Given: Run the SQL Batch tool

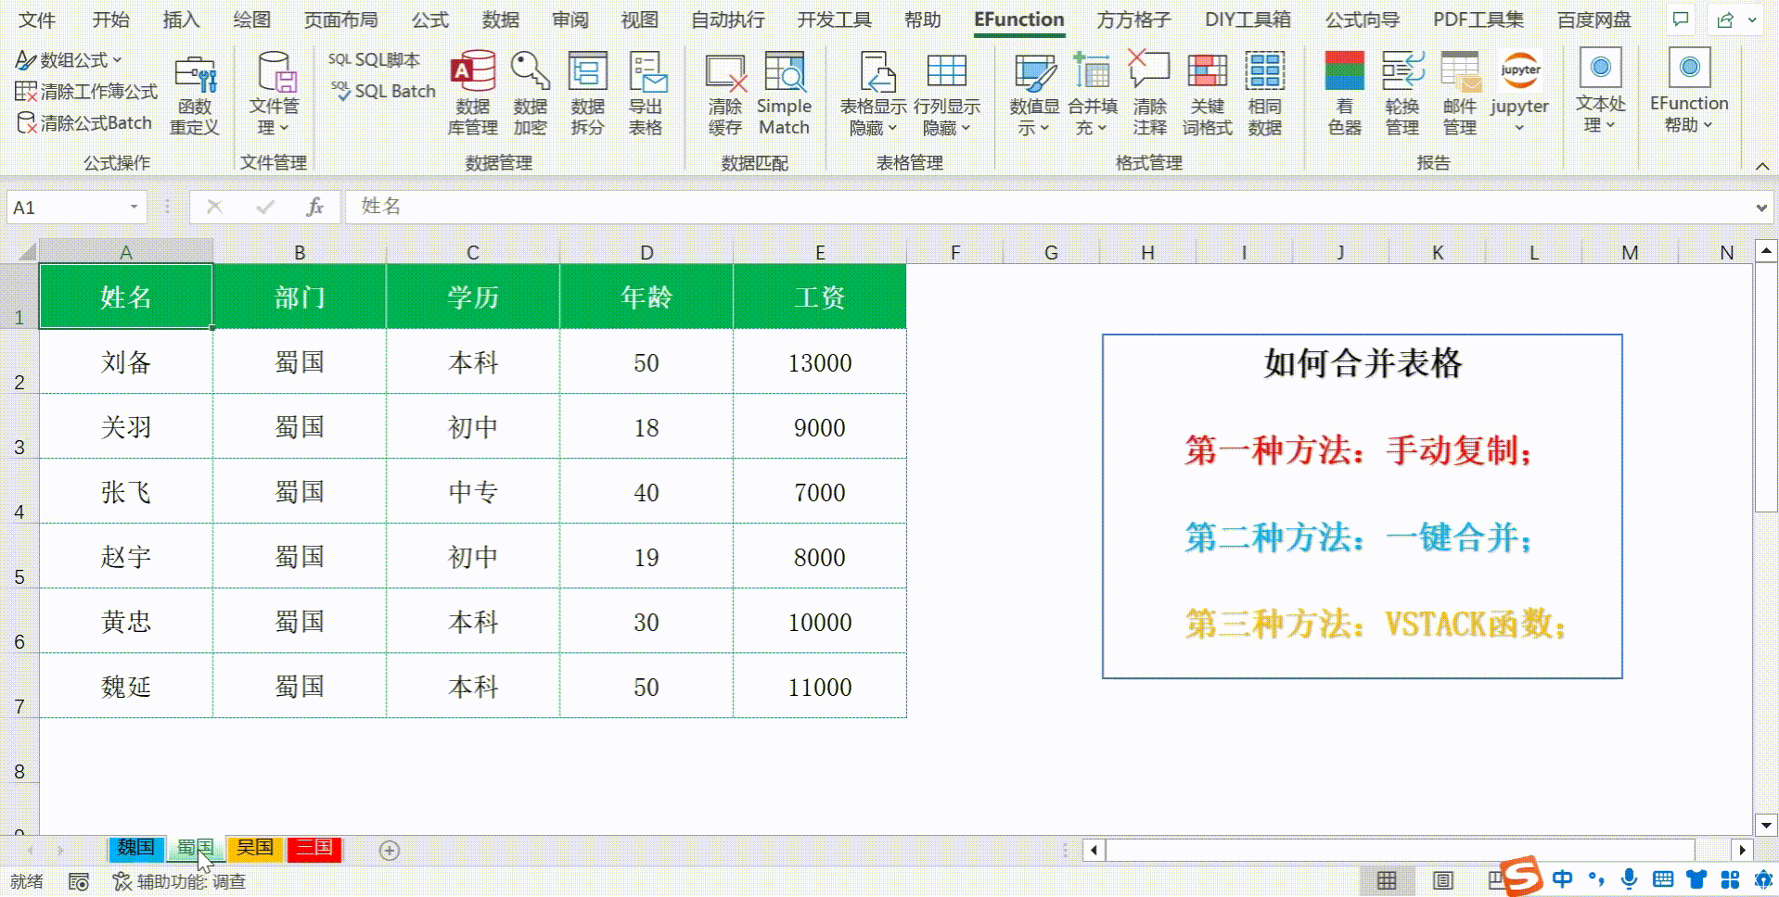Looking at the screenshot, I should pos(383,91).
